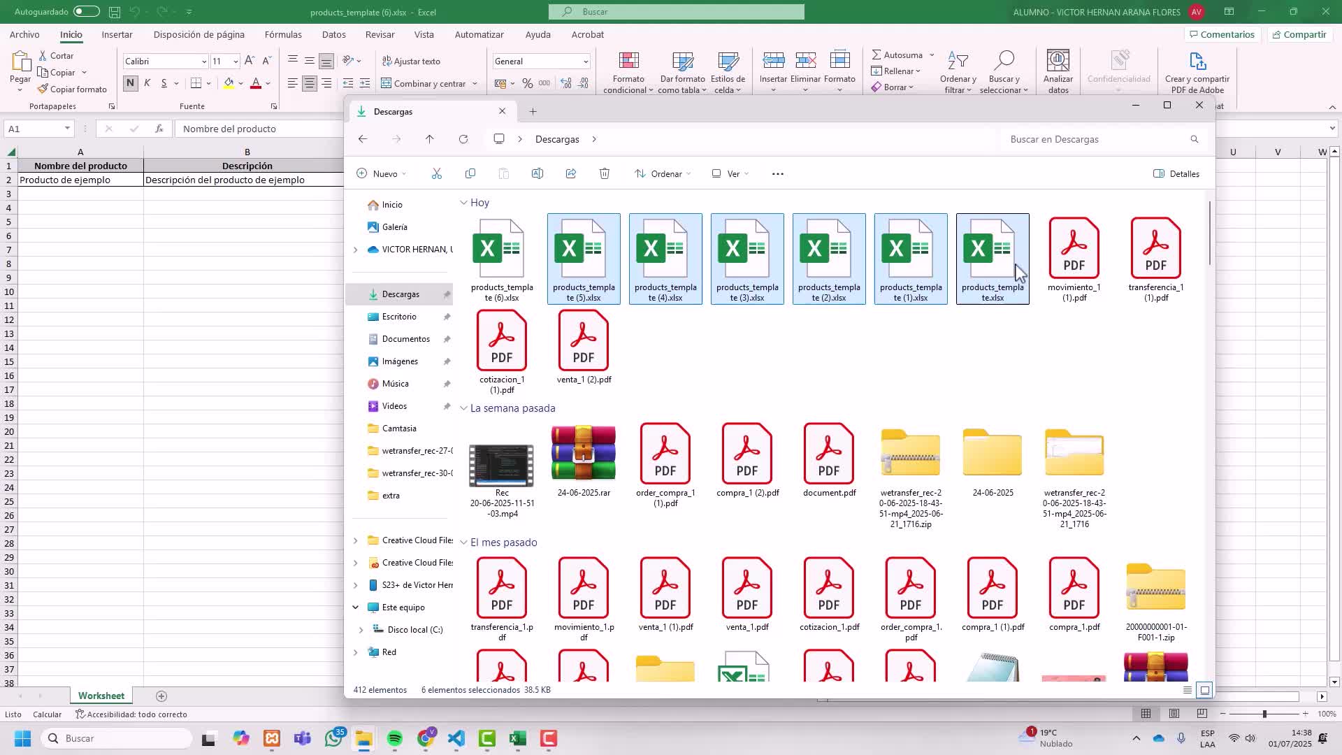Click the Compartir button
The height and width of the screenshot is (755, 1342).
(x=1299, y=34)
